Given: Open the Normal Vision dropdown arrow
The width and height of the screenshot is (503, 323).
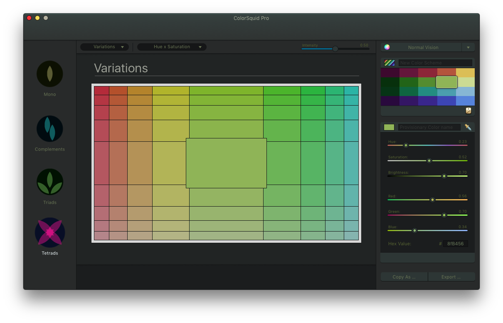Looking at the screenshot, I should (x=468, y=47).
